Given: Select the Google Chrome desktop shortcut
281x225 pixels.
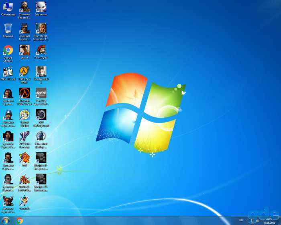Looking at the screenshot, I should 8,53.
